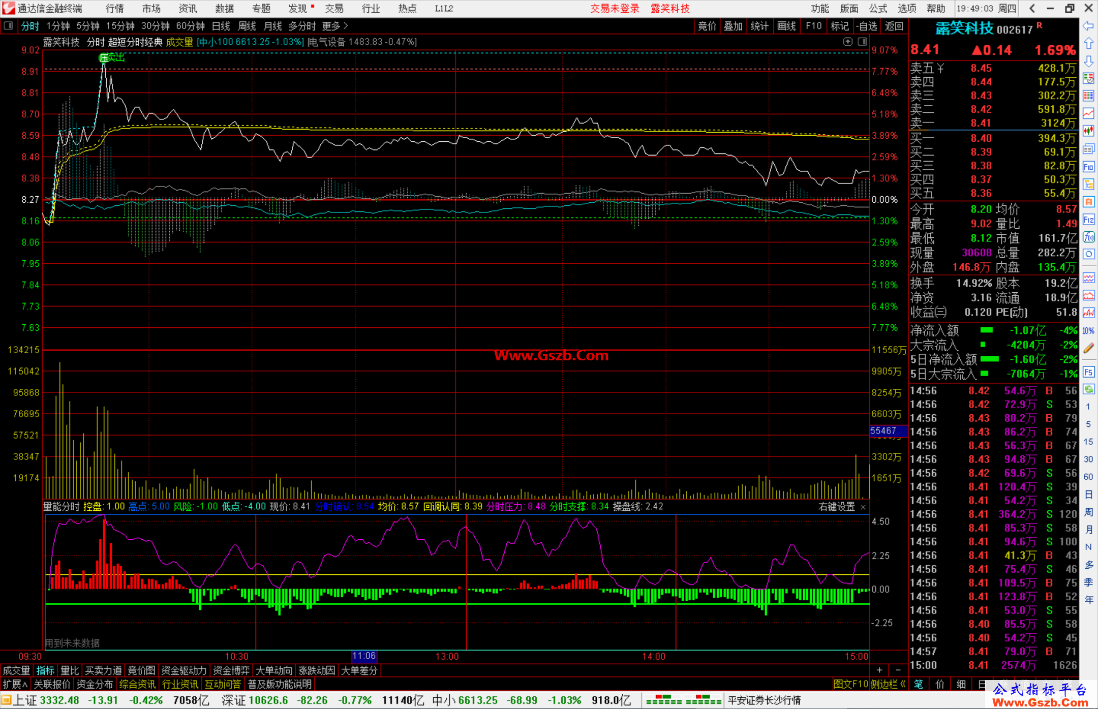The image size is (1098, 709).
Task: Click the down-arrow icon in right sidebar
Action: pyautogui.click(x=1088, y=61)
